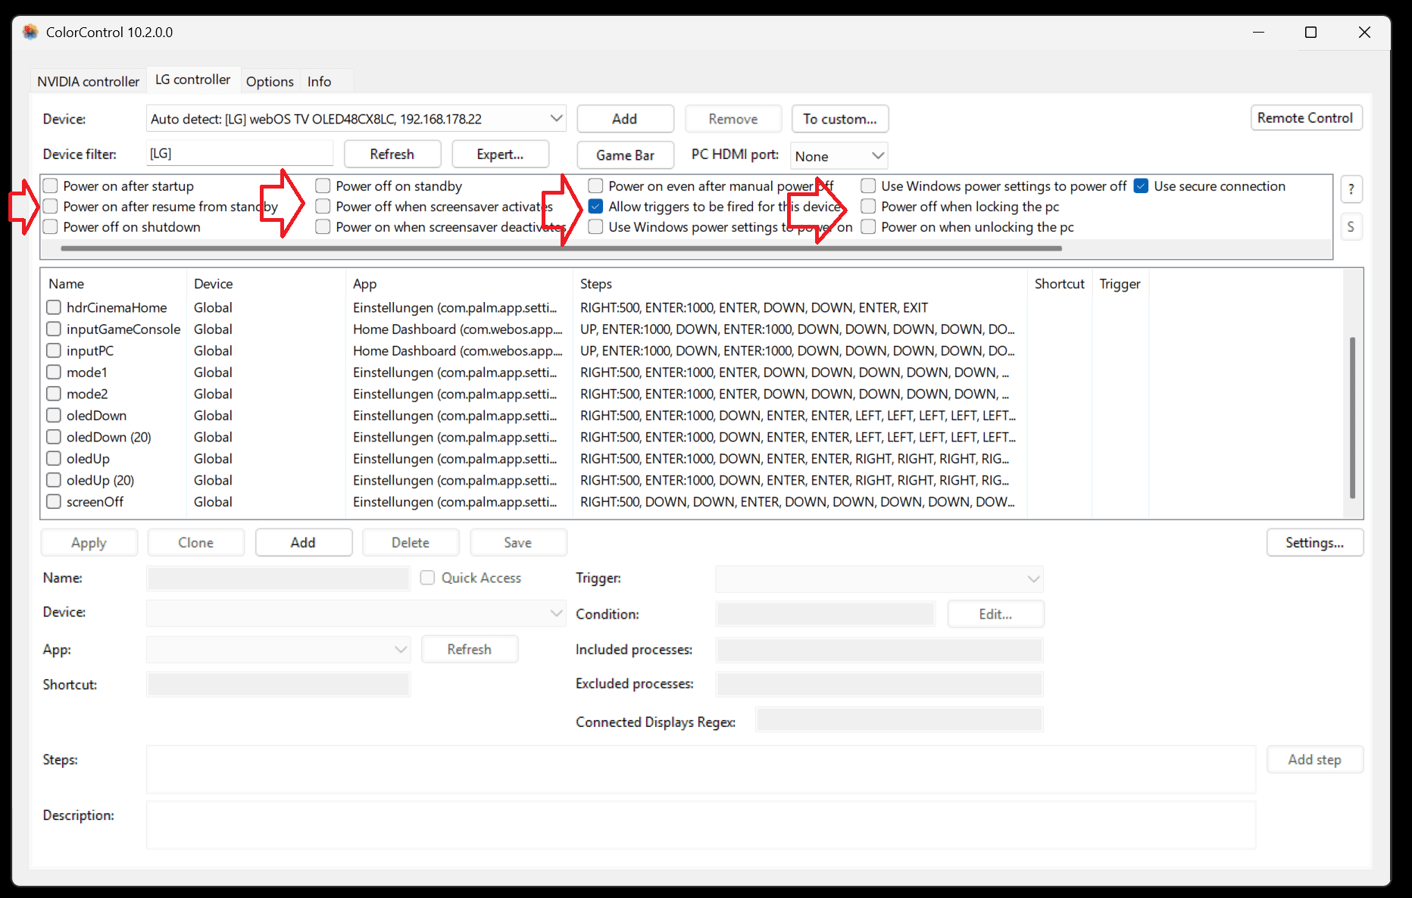Open the Expert... dialog
Viewport: 1412px width, 898px height.
[x=500, y=154]
